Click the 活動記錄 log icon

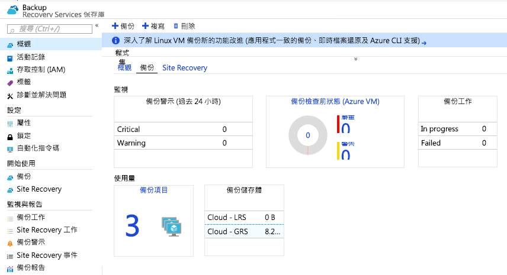[x=10, y=58]
